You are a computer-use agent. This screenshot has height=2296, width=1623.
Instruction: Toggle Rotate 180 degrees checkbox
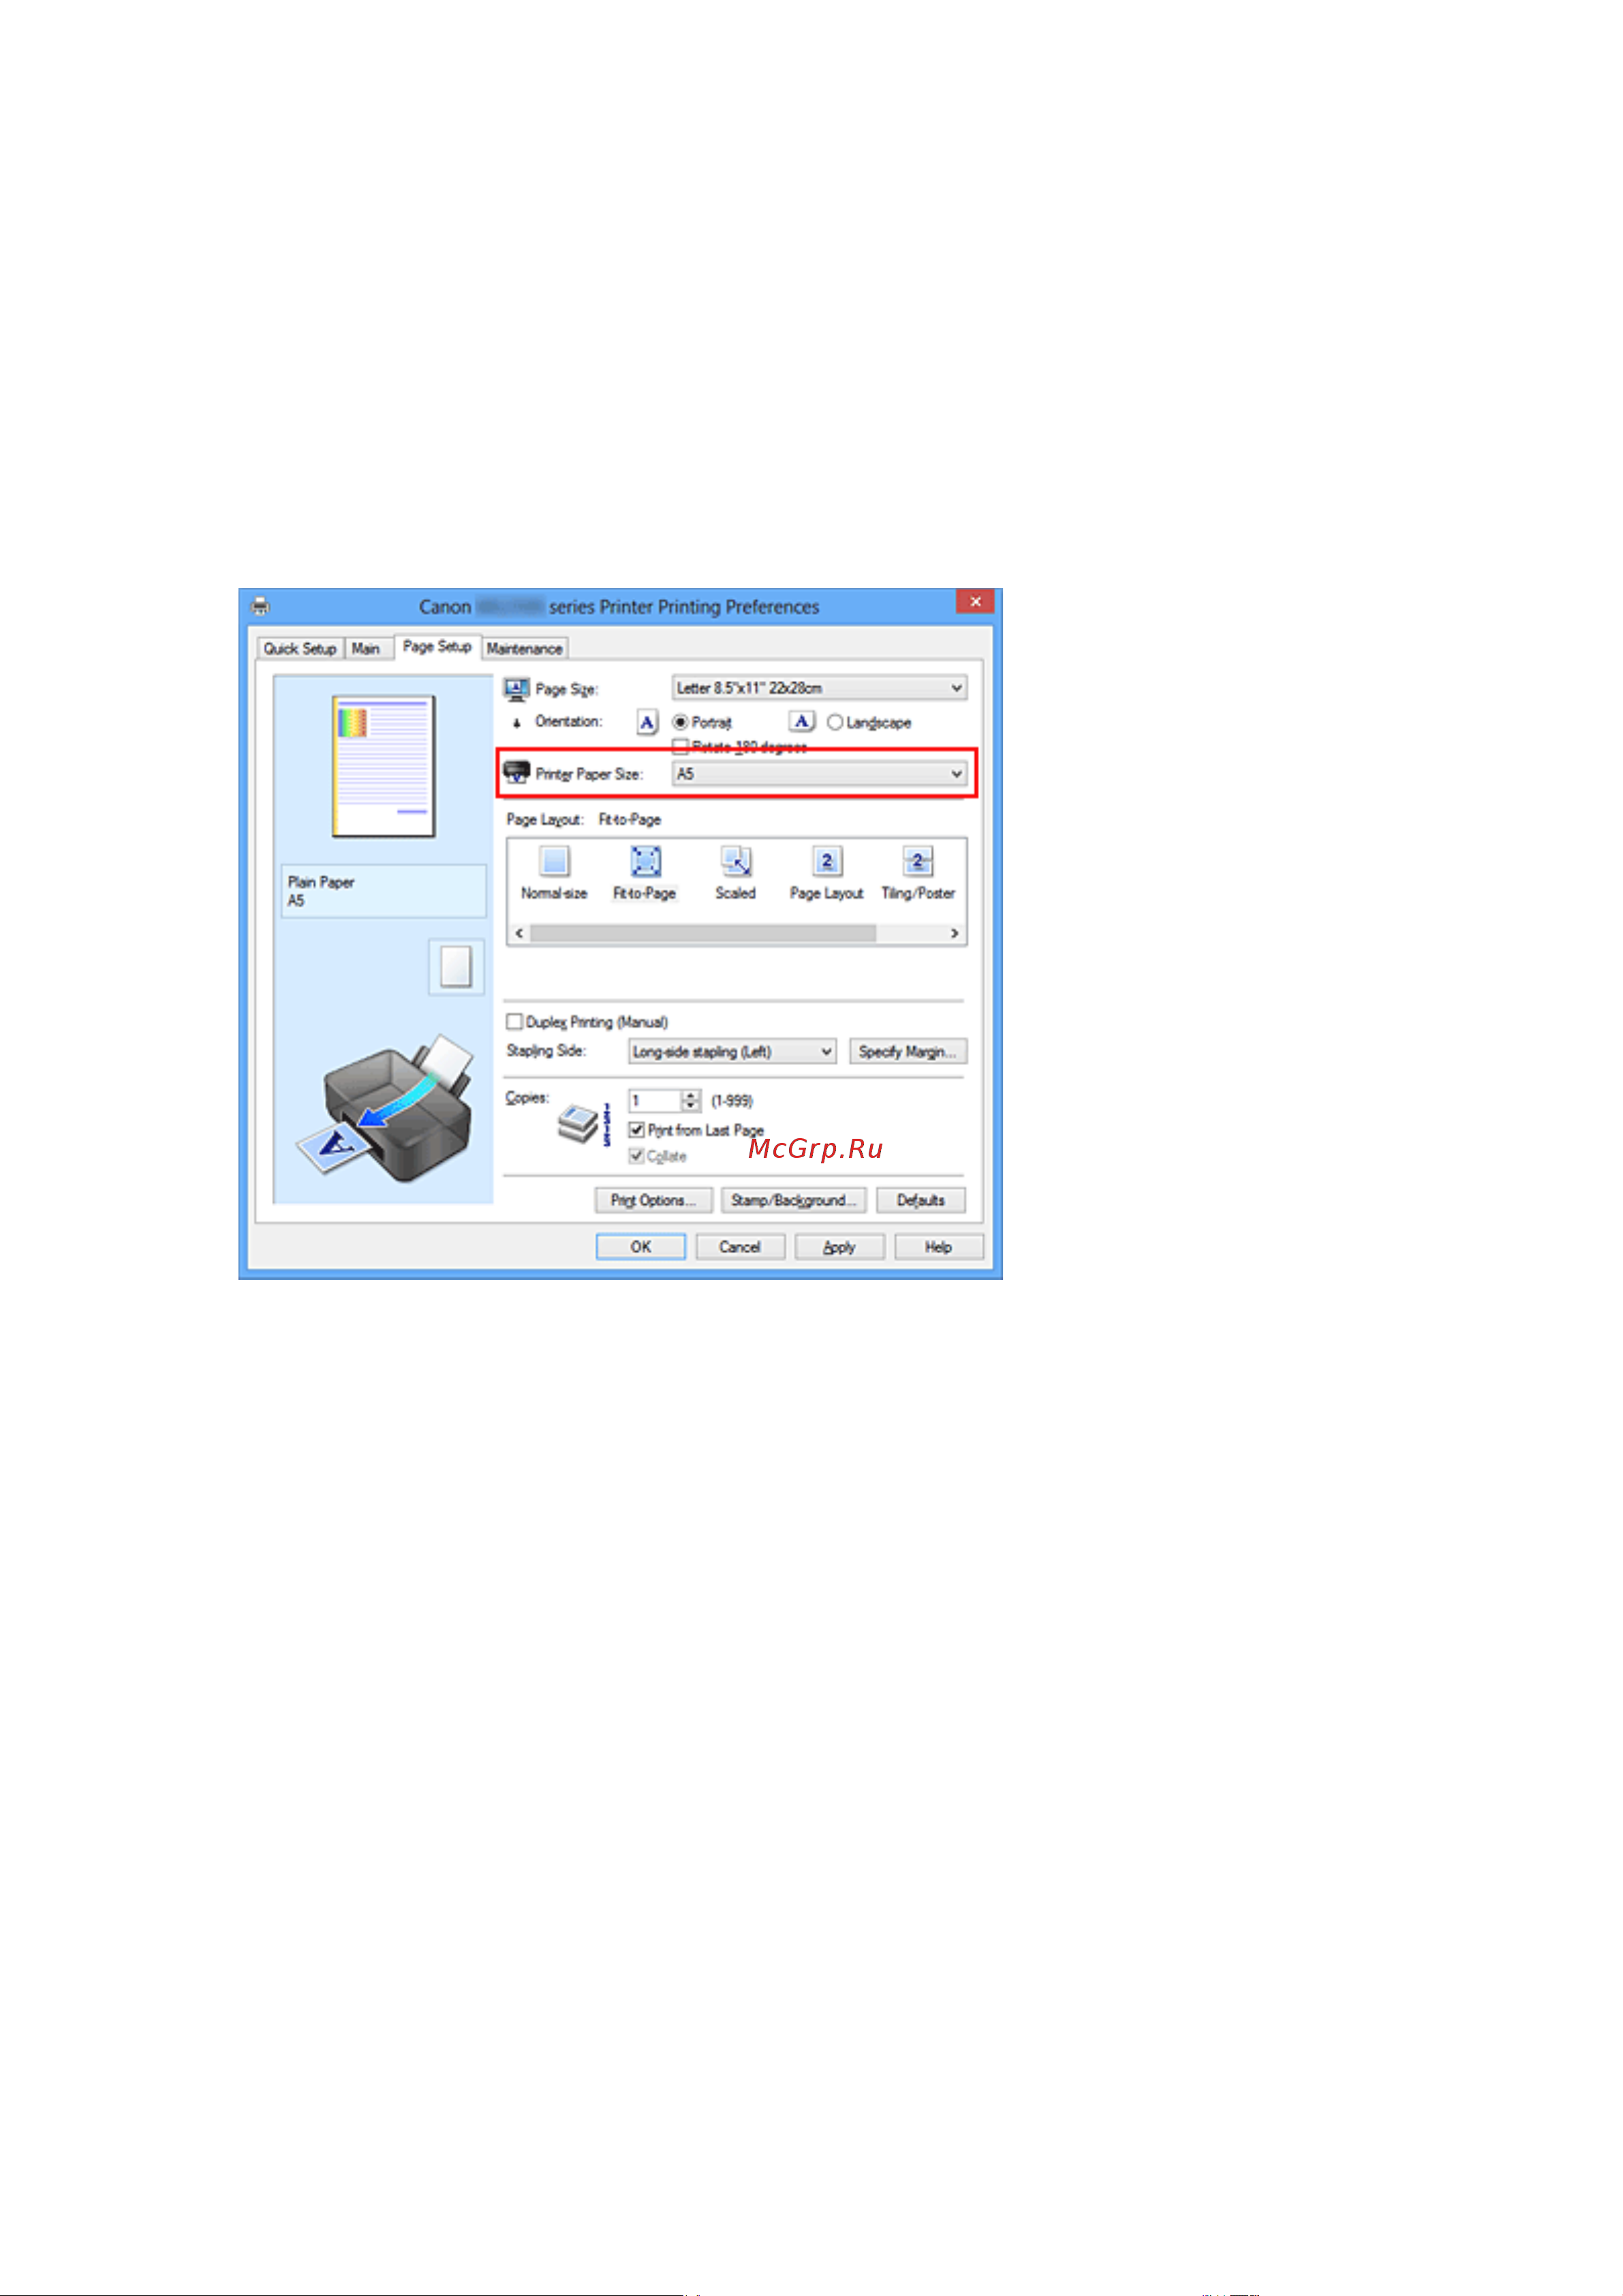(x=681, y=746)
